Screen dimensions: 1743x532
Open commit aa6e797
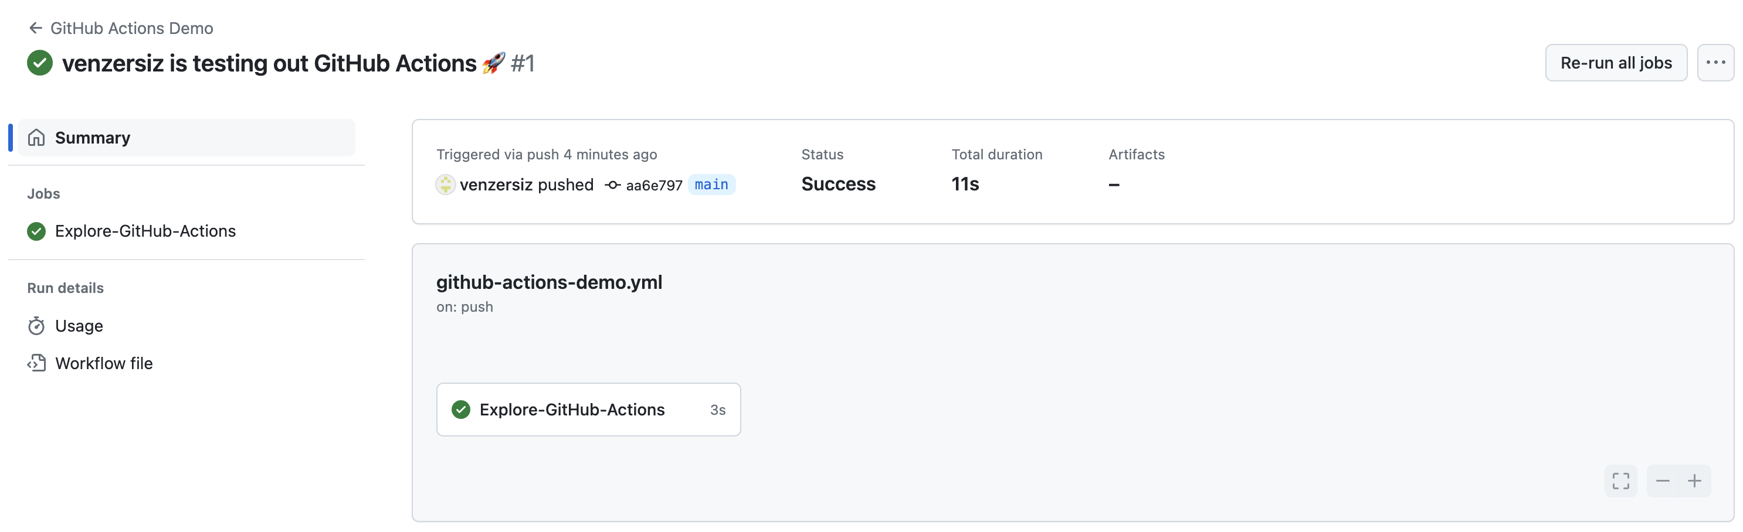coord(653,185)
